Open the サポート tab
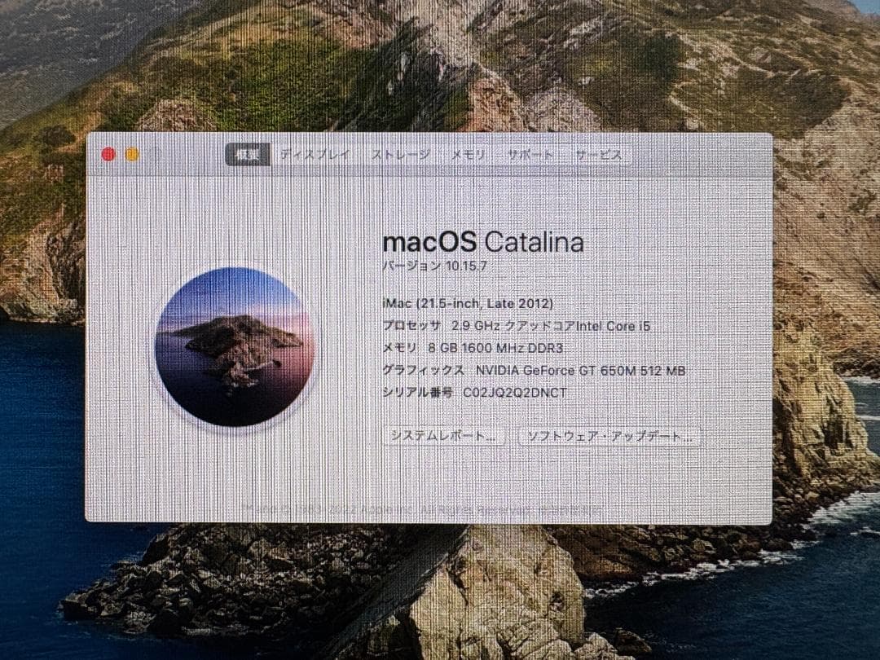Image resolution: width=880 pixels, height=660 pixels. pos(531,153)
